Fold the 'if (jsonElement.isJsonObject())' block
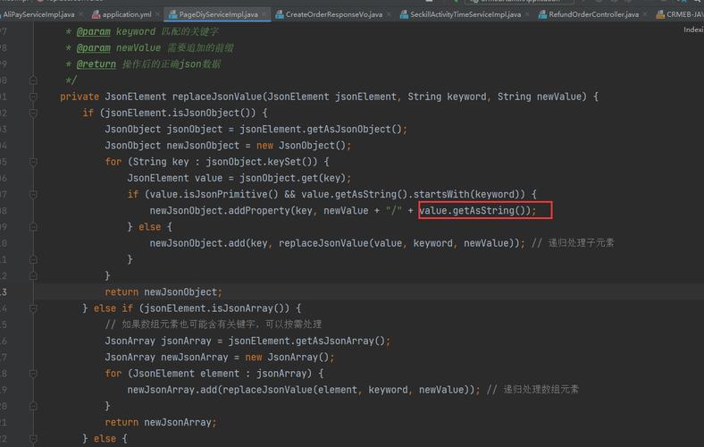This screenshot has height=447, width=704. [33, 113]
